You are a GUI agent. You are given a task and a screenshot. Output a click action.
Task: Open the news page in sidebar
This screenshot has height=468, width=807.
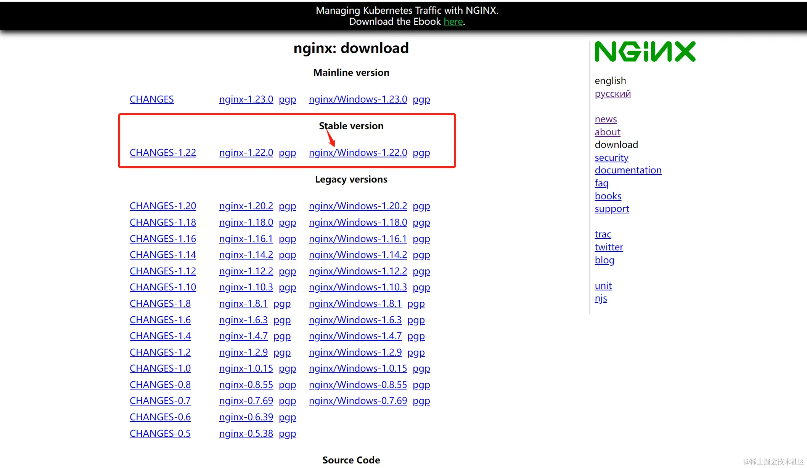coord(606,119)
